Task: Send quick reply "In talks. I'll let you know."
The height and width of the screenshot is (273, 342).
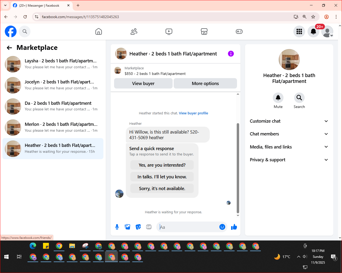Action: 162,177
